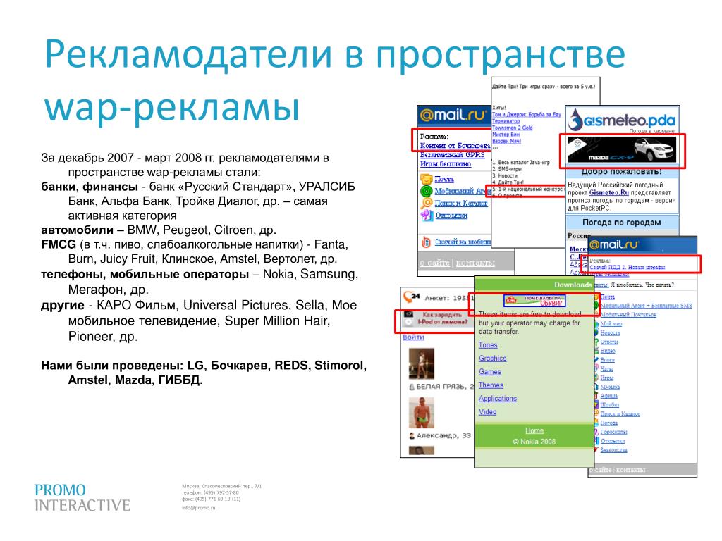
Task: Open the Музыка link
Action: click(610, 387)
